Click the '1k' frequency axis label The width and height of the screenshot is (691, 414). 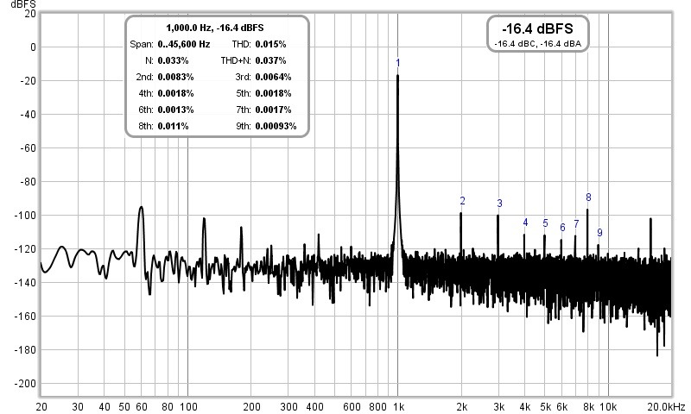coord(399,407)
